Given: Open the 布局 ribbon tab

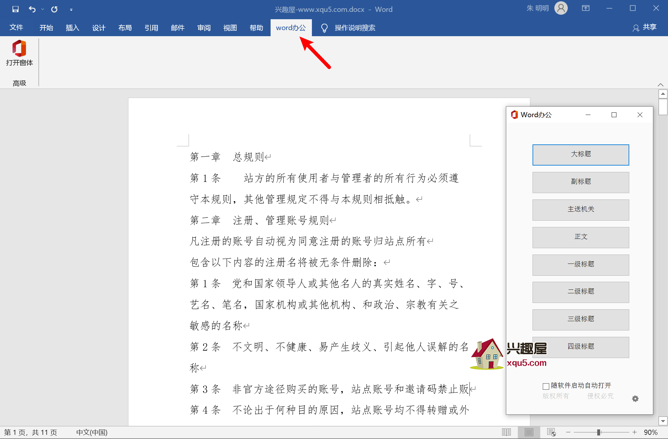Looking at the screenshot, I should [125, 28].
